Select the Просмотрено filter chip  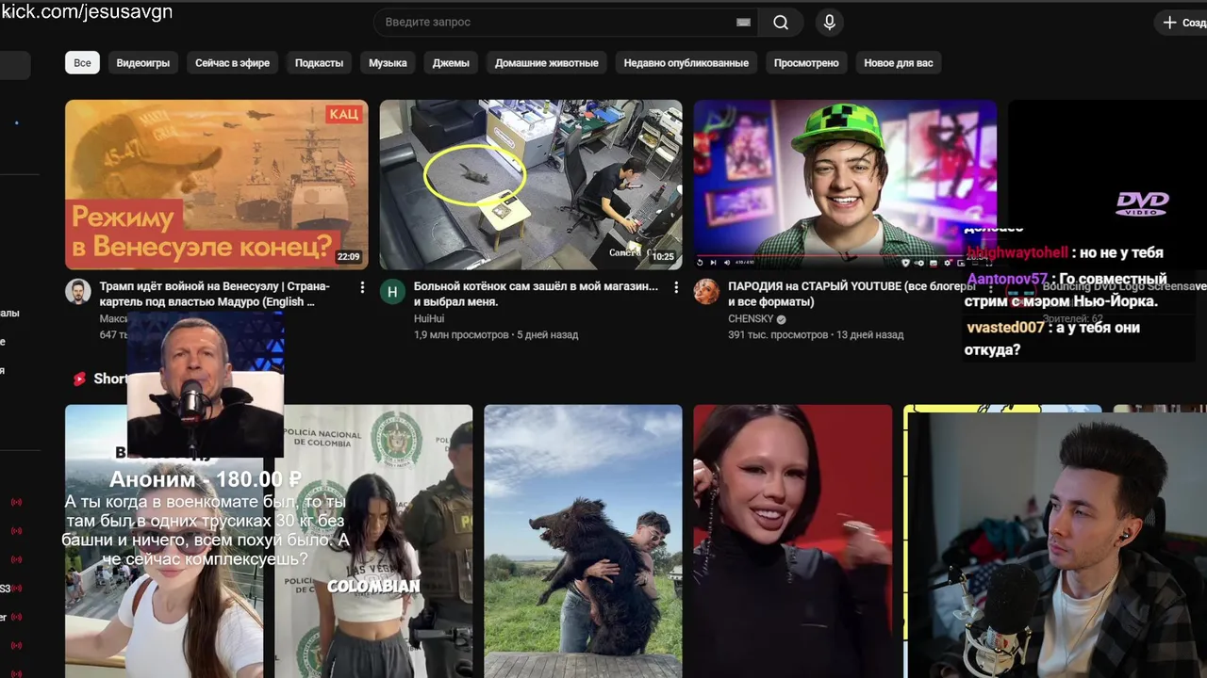tap(806, 63)
